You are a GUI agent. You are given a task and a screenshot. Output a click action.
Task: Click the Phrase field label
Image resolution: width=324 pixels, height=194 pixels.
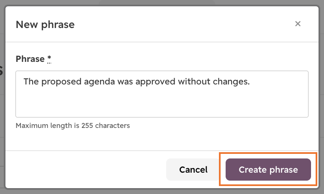30,59
